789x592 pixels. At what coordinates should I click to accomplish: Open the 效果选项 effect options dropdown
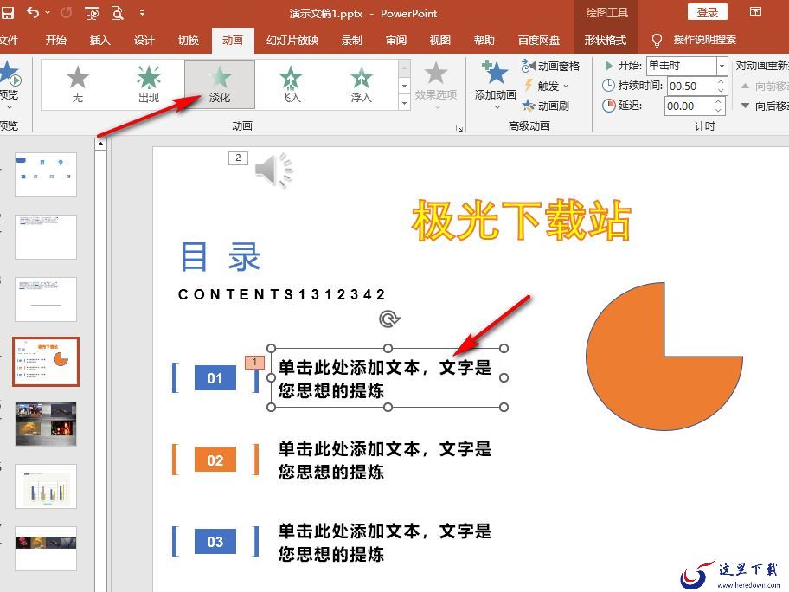436,86
